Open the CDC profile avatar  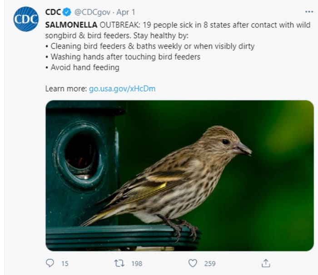[26, 19]
